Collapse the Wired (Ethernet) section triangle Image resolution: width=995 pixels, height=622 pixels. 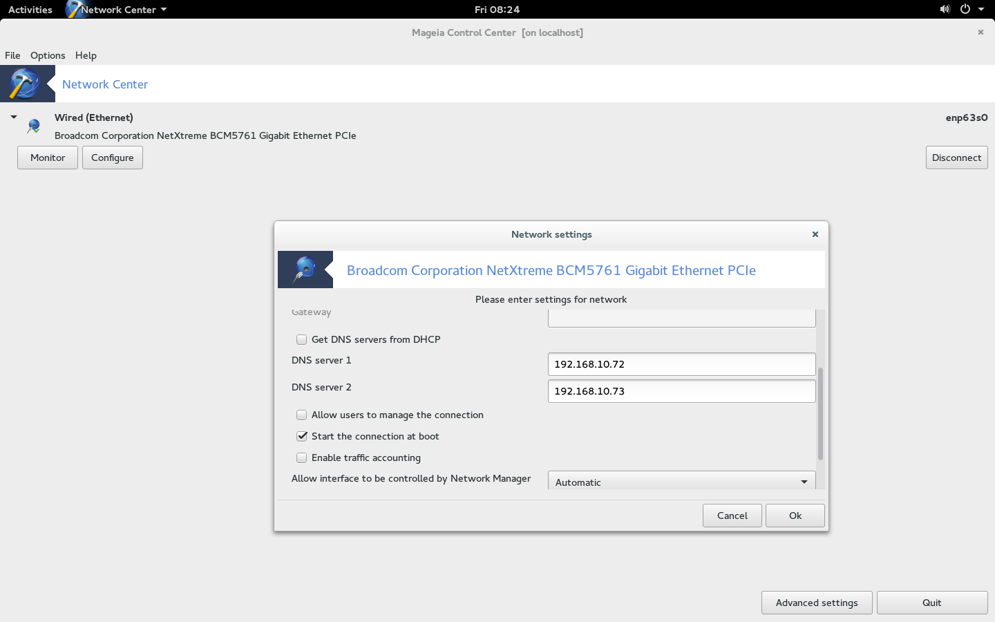point(14,117)
